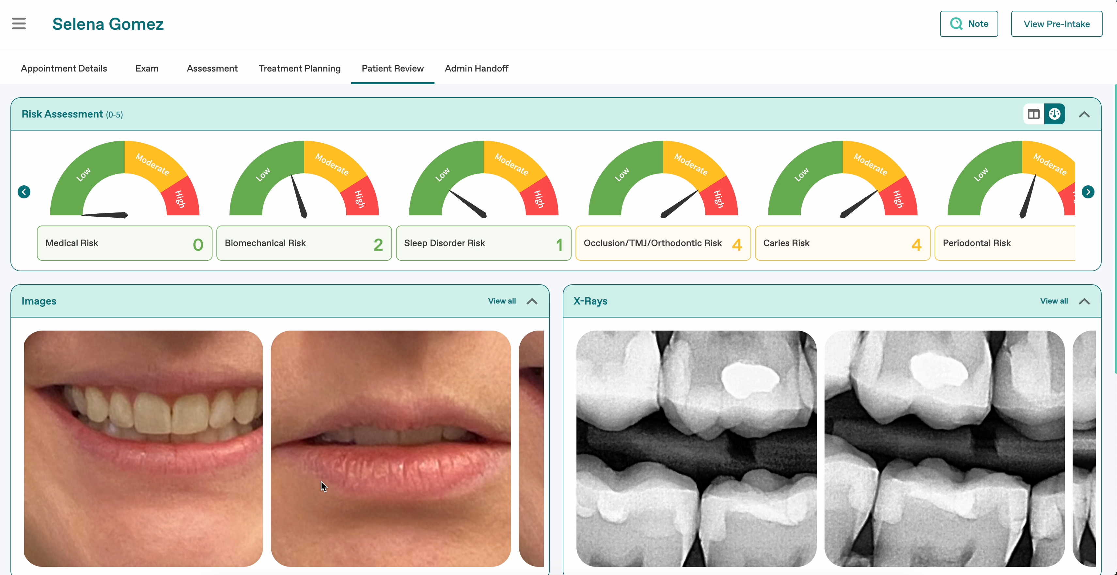Screen dimensions: 1117x575
Task: Switch to table layout view icon
Action: click(x=1033, y=114)
